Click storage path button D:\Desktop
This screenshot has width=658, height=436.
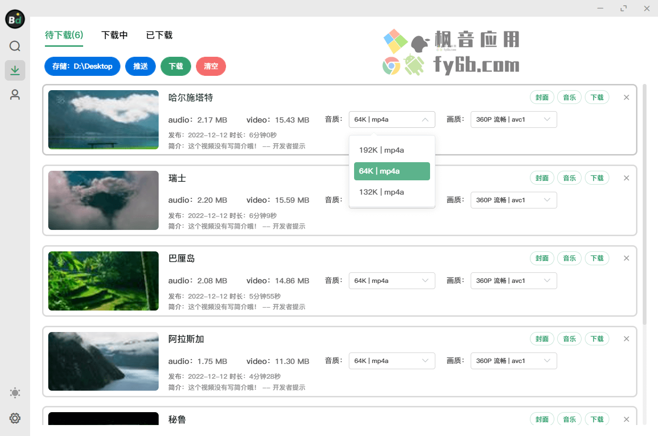coord(82,66)
